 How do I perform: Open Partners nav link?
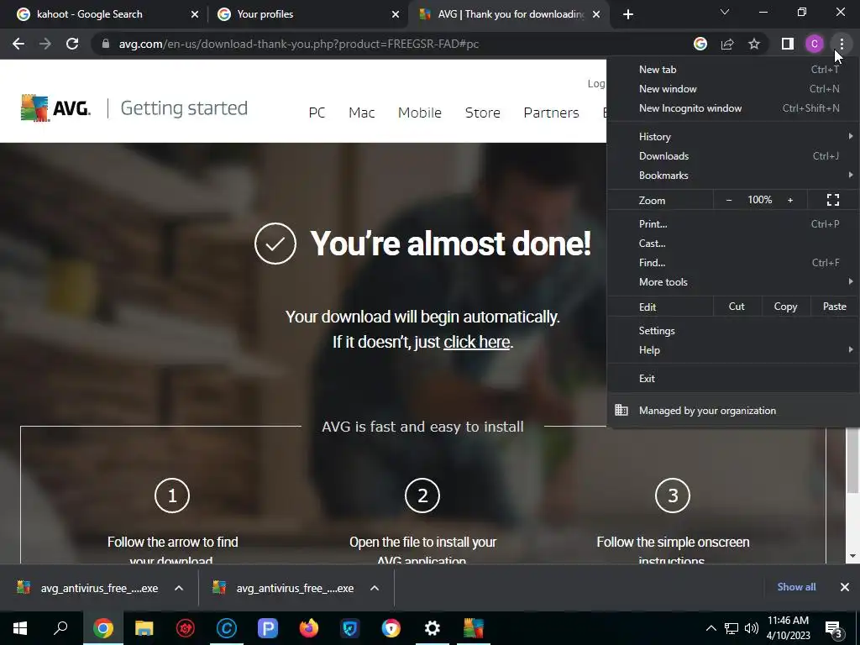[551, 113]
